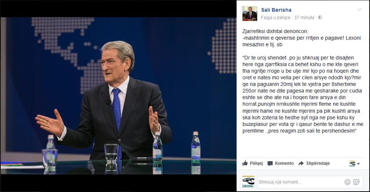The height and width of the screenshot is (192, 370).
Task: Click the Komento speech bubble icon
Action: tap(270, 163)
